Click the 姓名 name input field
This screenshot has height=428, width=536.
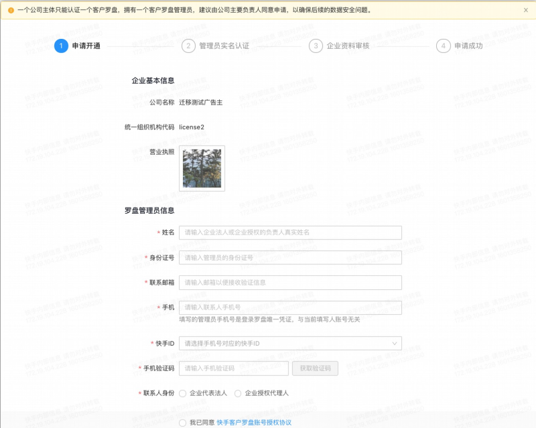click(291, 232)
